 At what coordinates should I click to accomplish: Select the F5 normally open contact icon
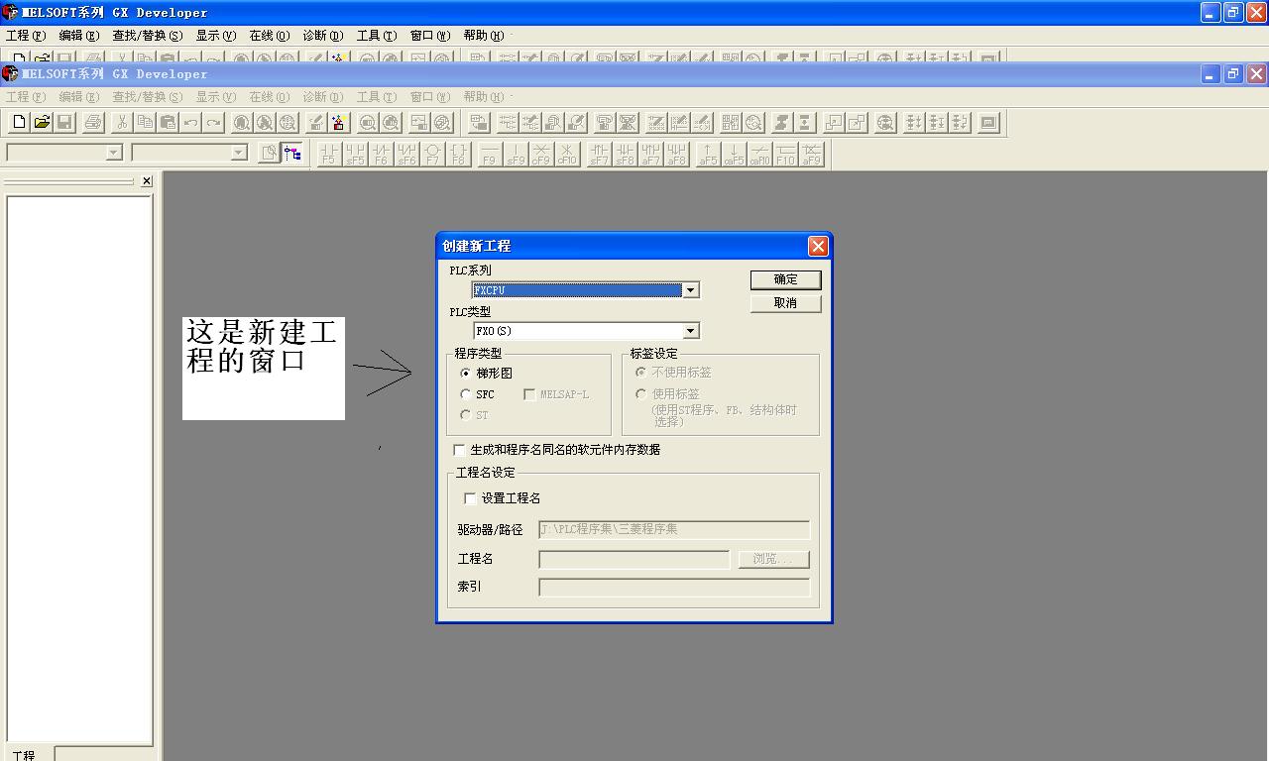click(329, 154)
